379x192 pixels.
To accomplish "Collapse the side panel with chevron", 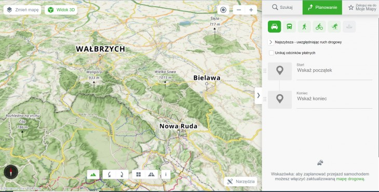I will coord(259,96).
